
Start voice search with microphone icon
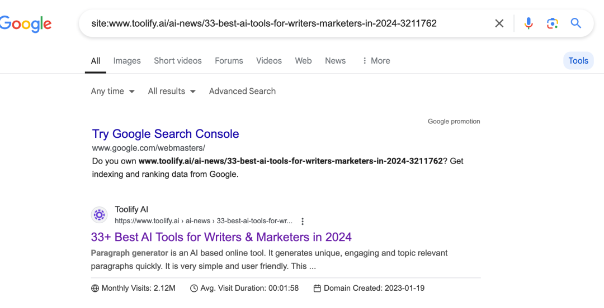pos(528,23)
